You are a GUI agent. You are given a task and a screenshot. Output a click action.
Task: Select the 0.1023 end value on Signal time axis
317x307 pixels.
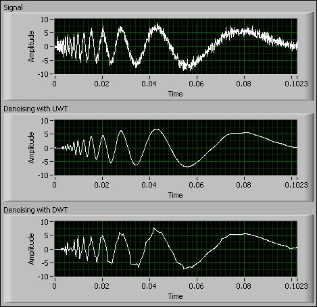pos(296,84)
